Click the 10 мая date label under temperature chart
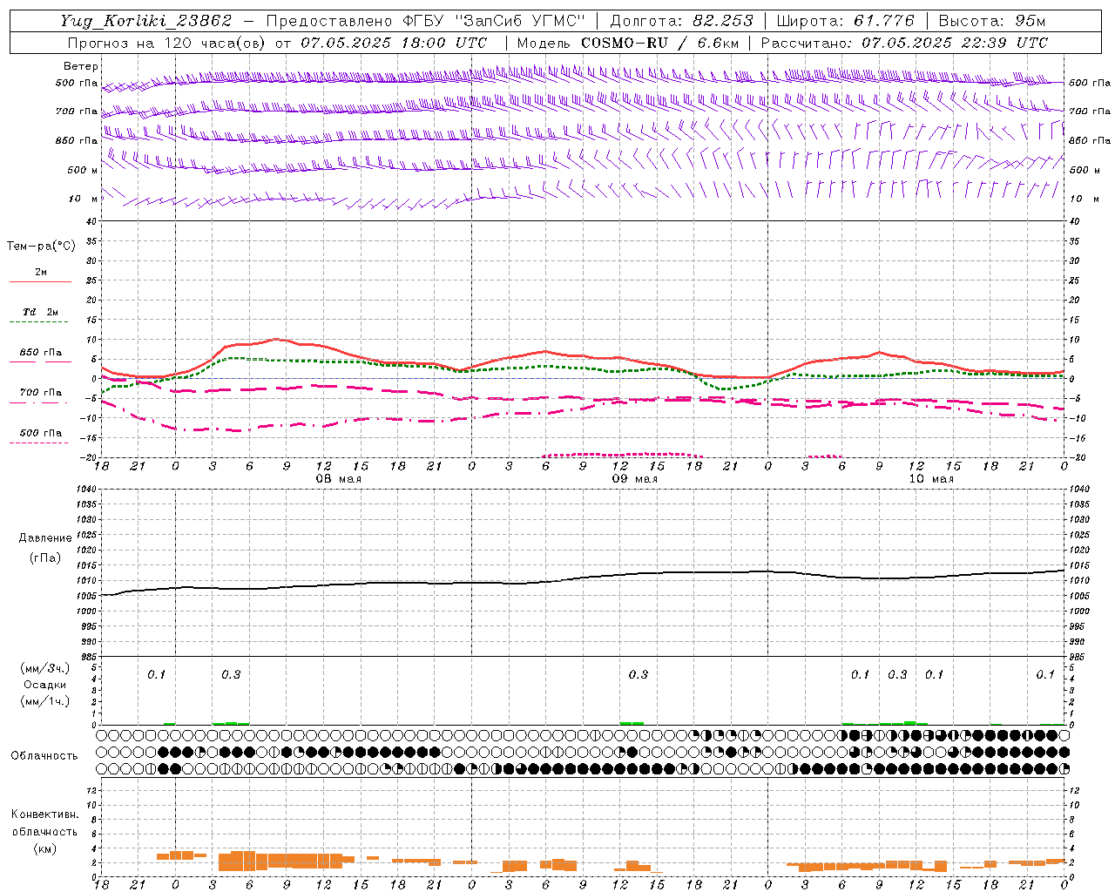Viewport: 1115px width, 892px height. 931,479
